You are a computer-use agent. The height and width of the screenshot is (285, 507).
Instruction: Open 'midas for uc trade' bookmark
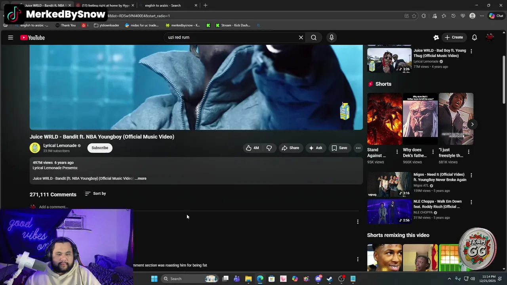tap(142, 25)
